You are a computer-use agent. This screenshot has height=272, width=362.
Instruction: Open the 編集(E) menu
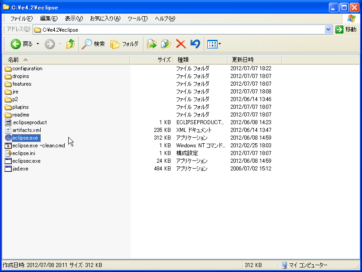[49, 19]
